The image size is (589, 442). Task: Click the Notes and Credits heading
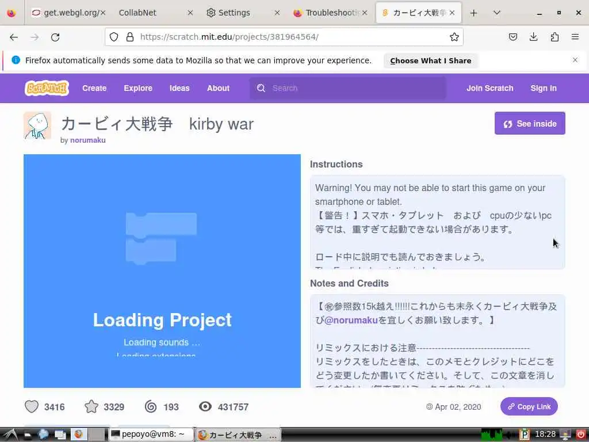click(x=349, y=283)
